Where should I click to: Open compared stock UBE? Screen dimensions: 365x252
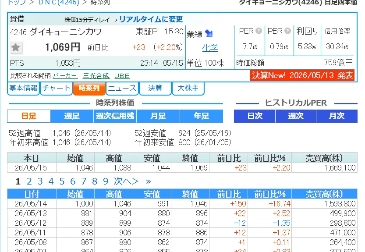pos(122,76)
